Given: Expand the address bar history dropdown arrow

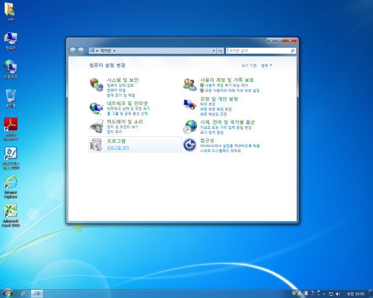Looking at the screenshot, I should pos(213,50).
